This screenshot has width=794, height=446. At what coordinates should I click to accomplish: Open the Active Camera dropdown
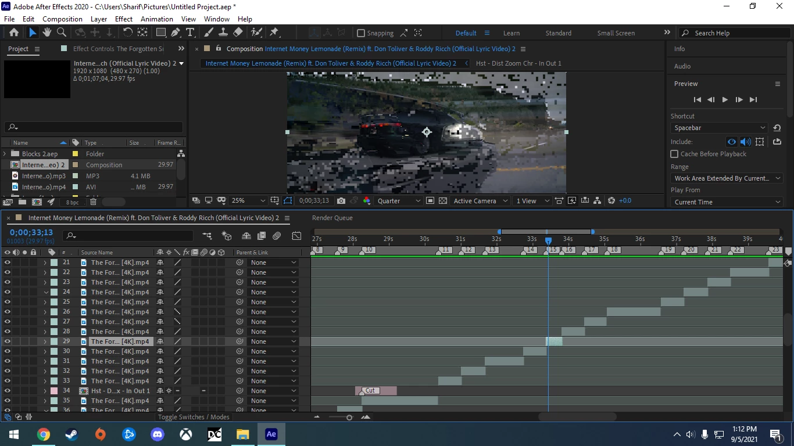[480, 201]
